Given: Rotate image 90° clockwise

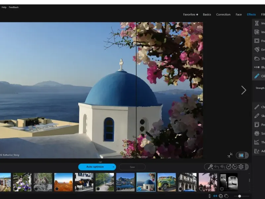Looking at the screenshot, I should (x=235, y=166).
